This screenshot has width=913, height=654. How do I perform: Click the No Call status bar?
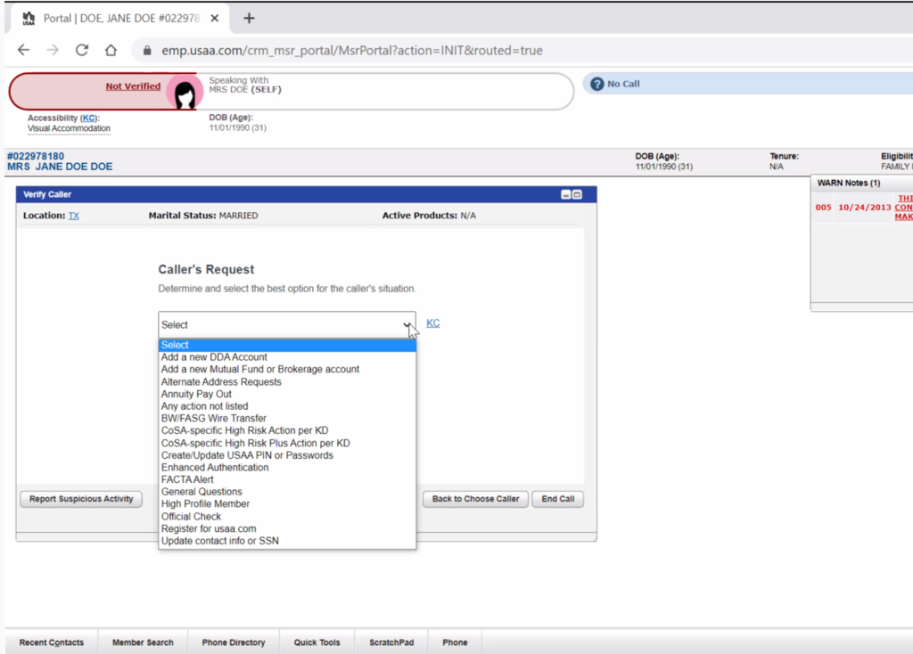pyautogui.click(x=748, y=84)
